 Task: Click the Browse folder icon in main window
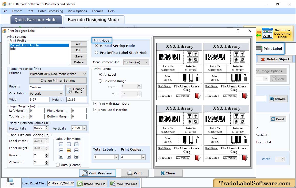click(x=272, y=99)
